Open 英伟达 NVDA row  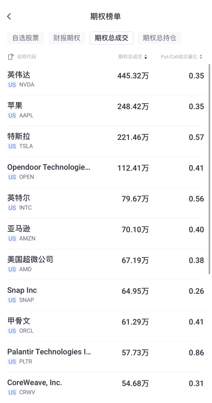click(106, 80)
